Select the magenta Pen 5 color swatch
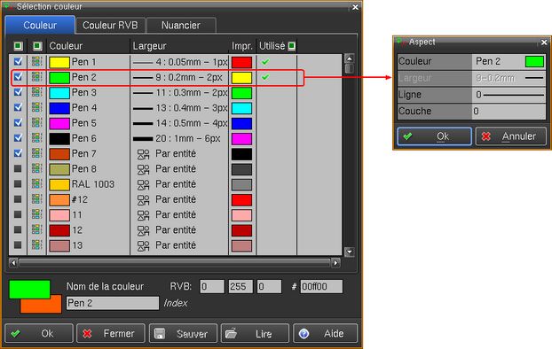This screenshot has height=349, width=552. pyautogui.click(x=59, y=123)
